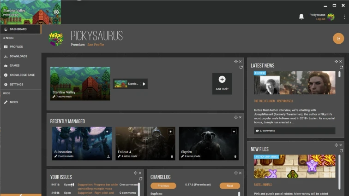Click the Subnautica card's bottom-right user icon
The height and width of the screenshot is (196, 349).
point(108,157)
